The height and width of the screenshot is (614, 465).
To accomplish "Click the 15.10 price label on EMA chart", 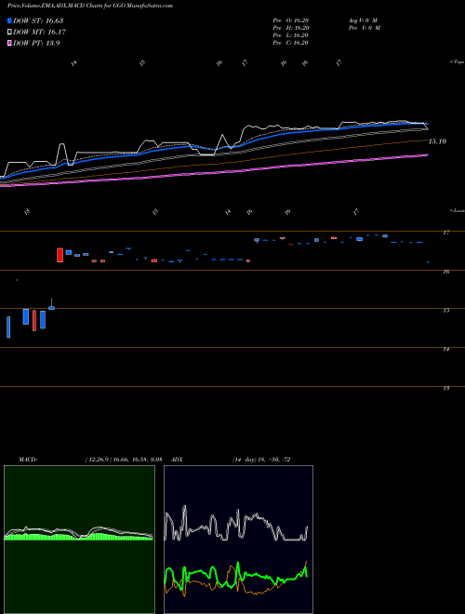I will point(437,141).
